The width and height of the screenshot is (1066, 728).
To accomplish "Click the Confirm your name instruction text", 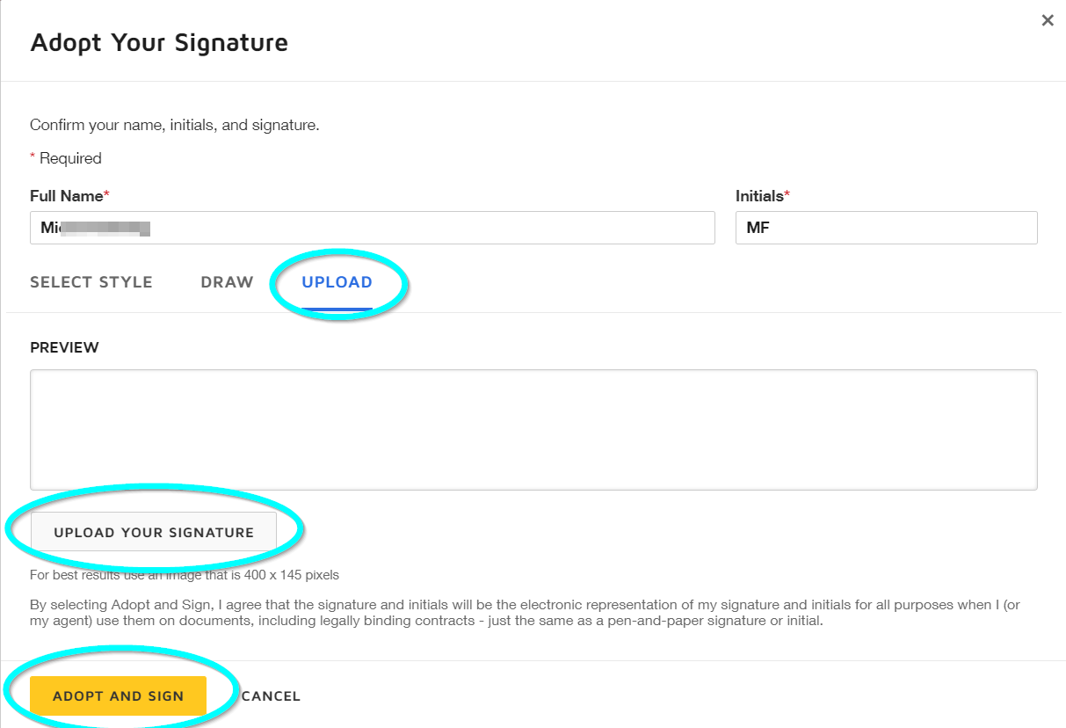I will (x=174, y=125).
